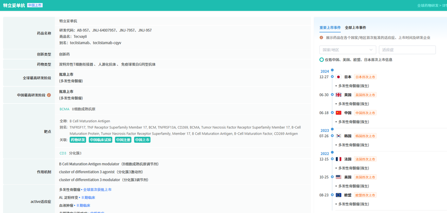The height and width of the screenshot is (213, 447).
Task: Switch to 全部上市事件 tab
Action: coord(356,28)
